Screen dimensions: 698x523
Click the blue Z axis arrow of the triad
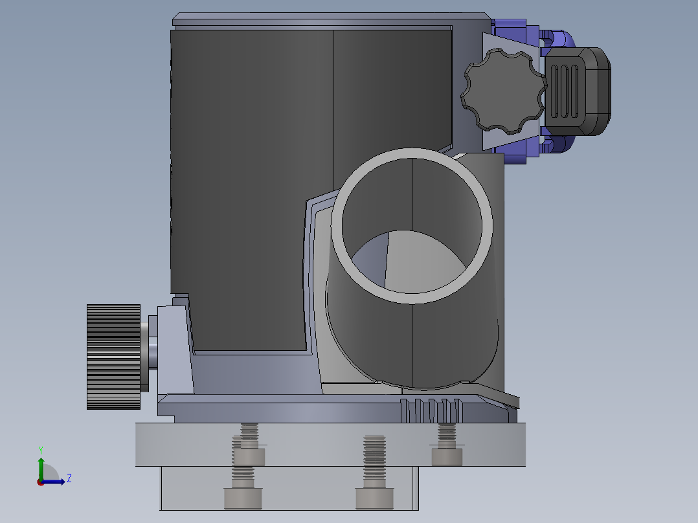click(56, 482)
